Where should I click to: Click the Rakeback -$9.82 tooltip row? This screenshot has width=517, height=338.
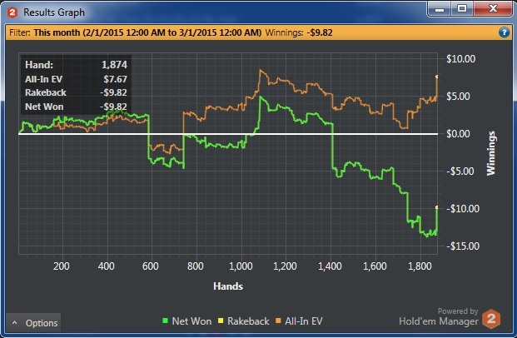click(x=76, y=92)
